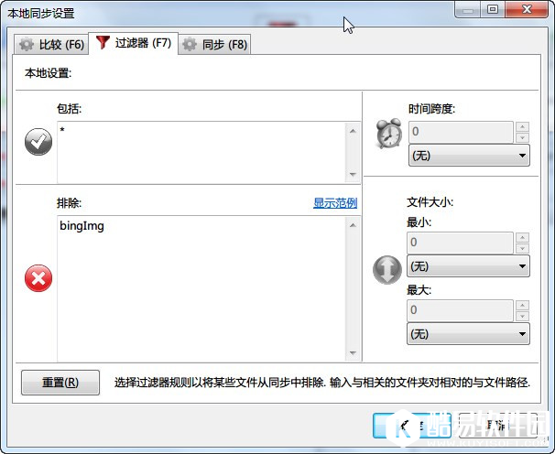555x454 pixels.
Task: Click the checkmark icon beside 包括 field
Action: [x=38, y=142]
